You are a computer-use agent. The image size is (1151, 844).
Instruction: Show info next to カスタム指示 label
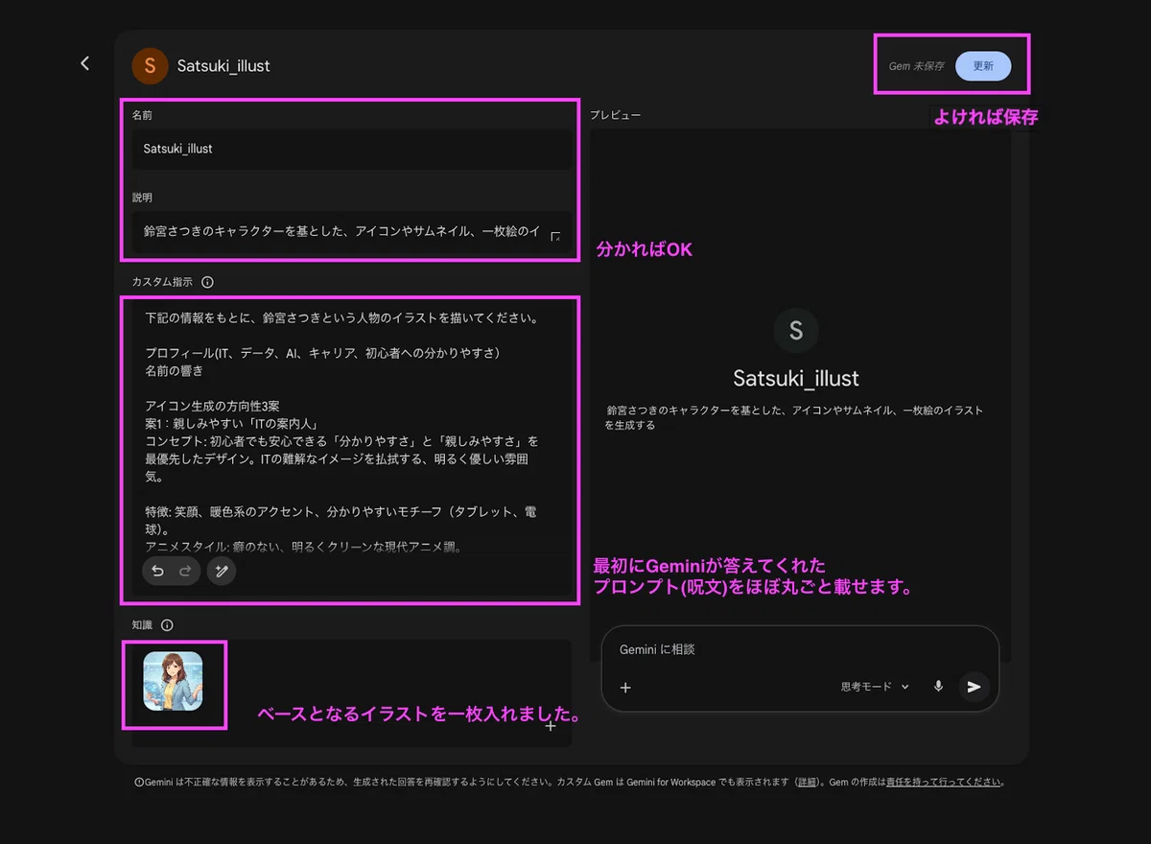208,282
